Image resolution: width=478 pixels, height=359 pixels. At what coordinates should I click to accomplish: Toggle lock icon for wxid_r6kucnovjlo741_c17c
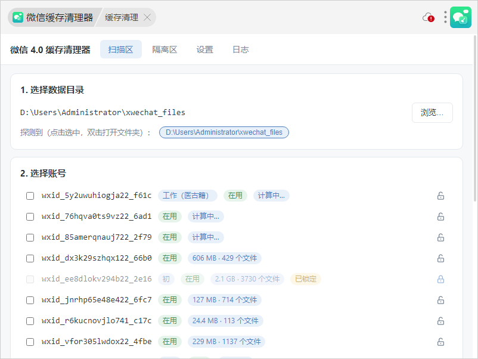point(440,321)
